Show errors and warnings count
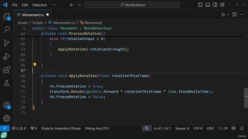Image resolution: width=248 pixels, height=139 pixels. 19,128
